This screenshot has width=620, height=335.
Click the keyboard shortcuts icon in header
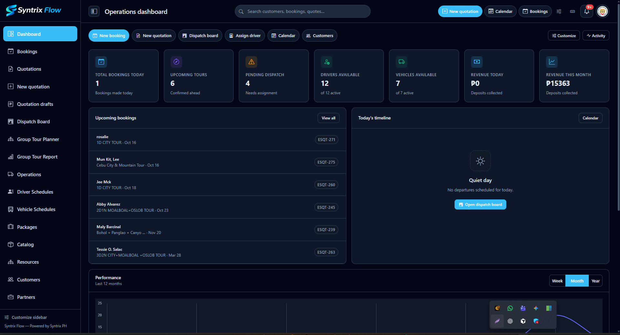[573, 11]
